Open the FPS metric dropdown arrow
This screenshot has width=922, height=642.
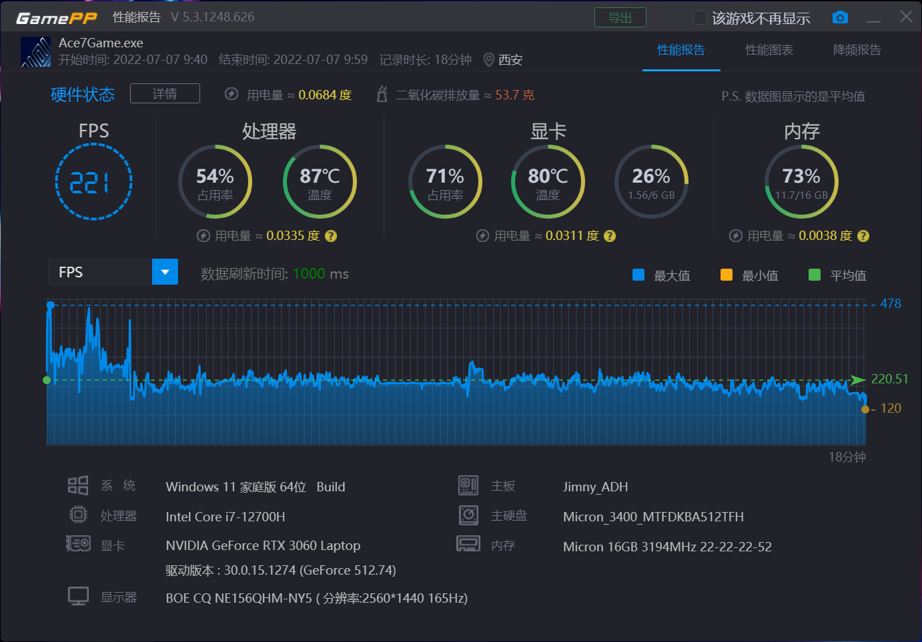pyautogui.click(x=165, y=272)
